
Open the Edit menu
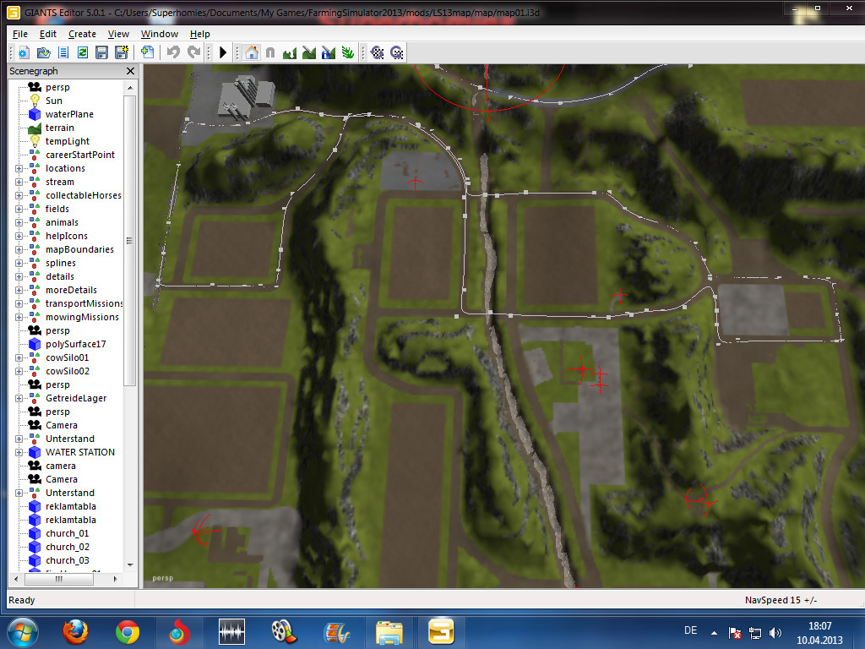[48, 34]
